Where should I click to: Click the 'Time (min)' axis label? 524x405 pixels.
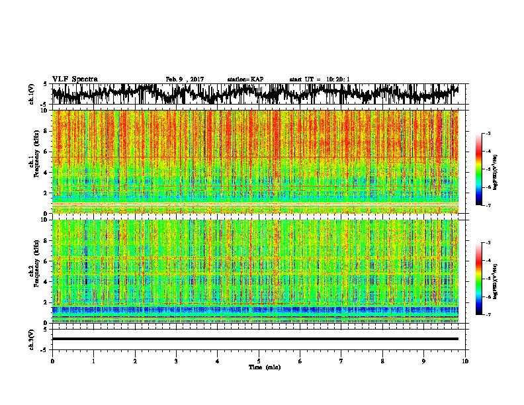pyautogui.click(x=265, y=367)
